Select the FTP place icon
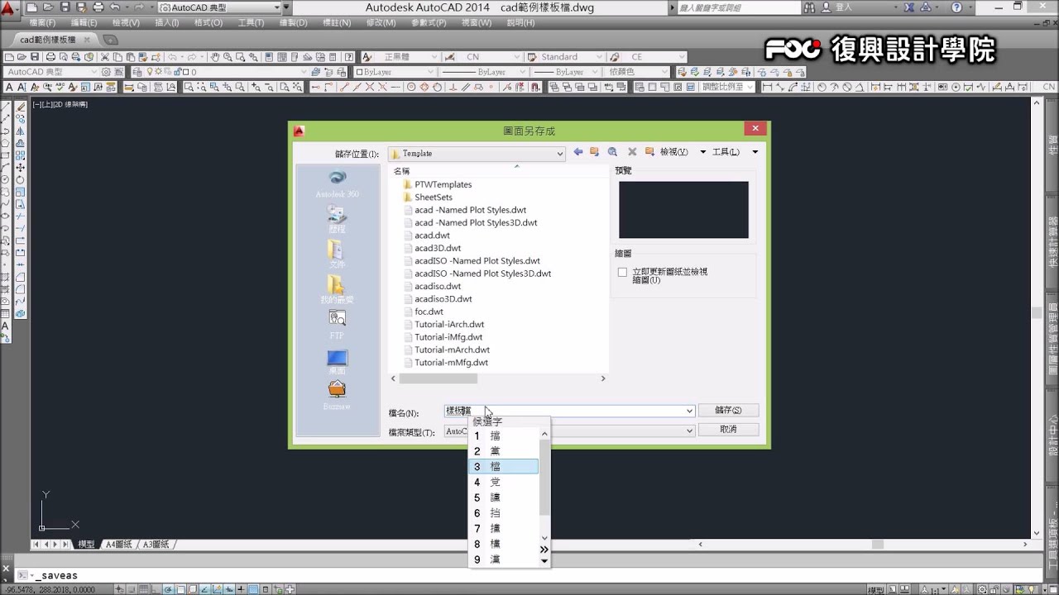Screen dimensions: 1059x595 coord(337,325)
